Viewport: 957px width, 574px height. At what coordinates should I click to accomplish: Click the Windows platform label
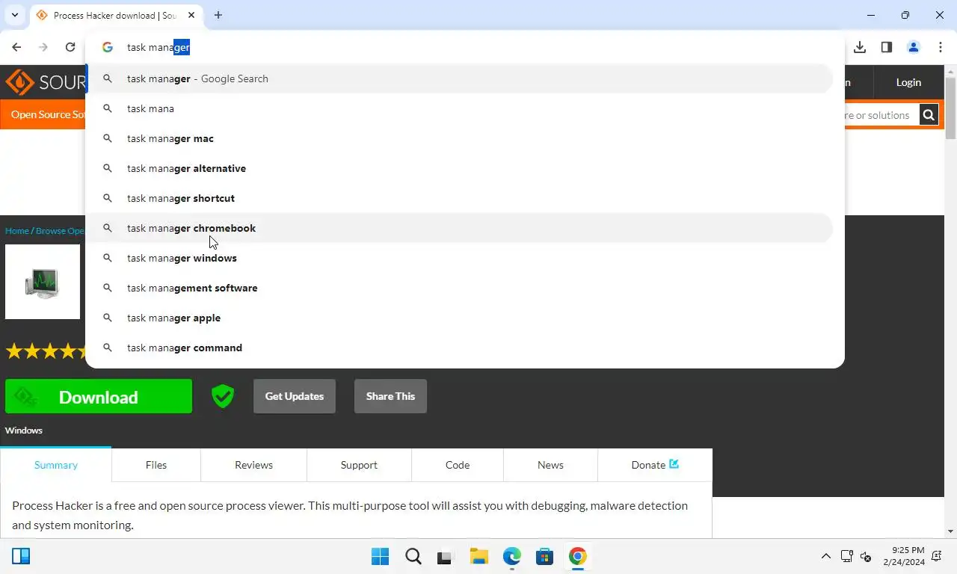pos(24,430)
